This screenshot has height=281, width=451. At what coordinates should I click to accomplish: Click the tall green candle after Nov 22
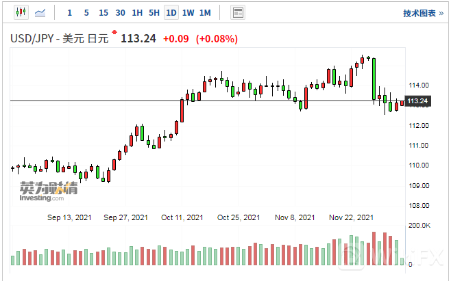pos(374,79)
